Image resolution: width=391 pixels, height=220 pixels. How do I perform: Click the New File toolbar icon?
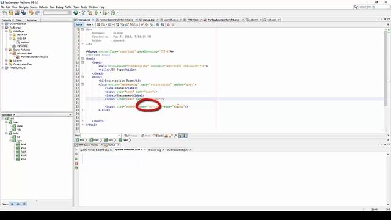click(x=4, y=13)
